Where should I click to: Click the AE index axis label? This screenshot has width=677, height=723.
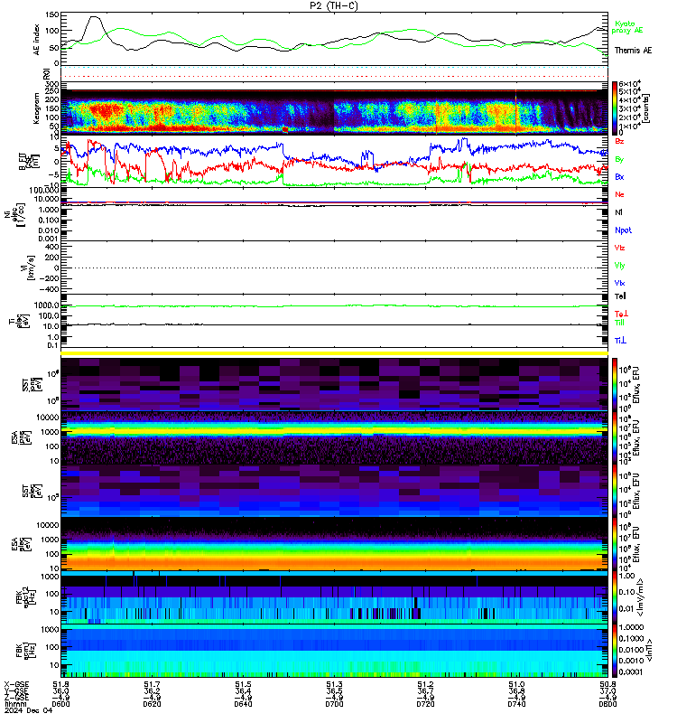pos(36,40)
